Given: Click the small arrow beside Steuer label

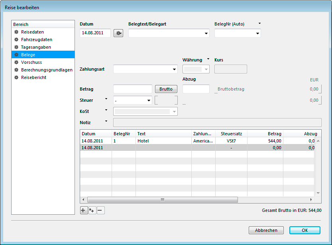Looking at the screenshot, I should pyautogui.click(x=106, y=99).
